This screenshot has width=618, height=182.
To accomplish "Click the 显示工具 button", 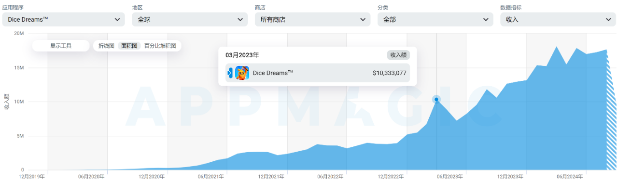I will (x=61, y=46).
